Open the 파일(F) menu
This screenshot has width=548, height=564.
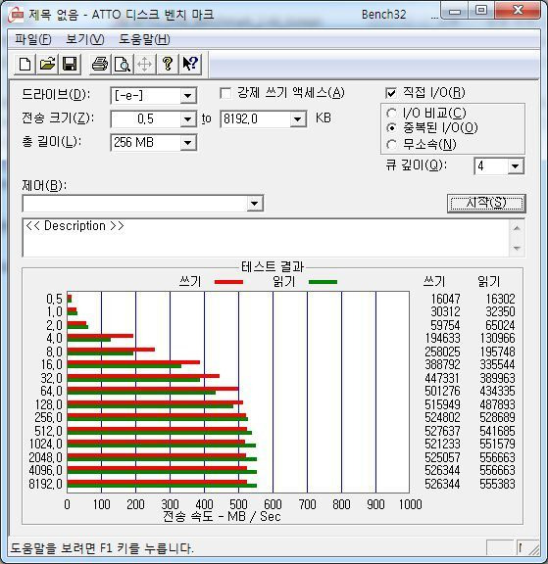pyautogui.click(x=32, y=39)
